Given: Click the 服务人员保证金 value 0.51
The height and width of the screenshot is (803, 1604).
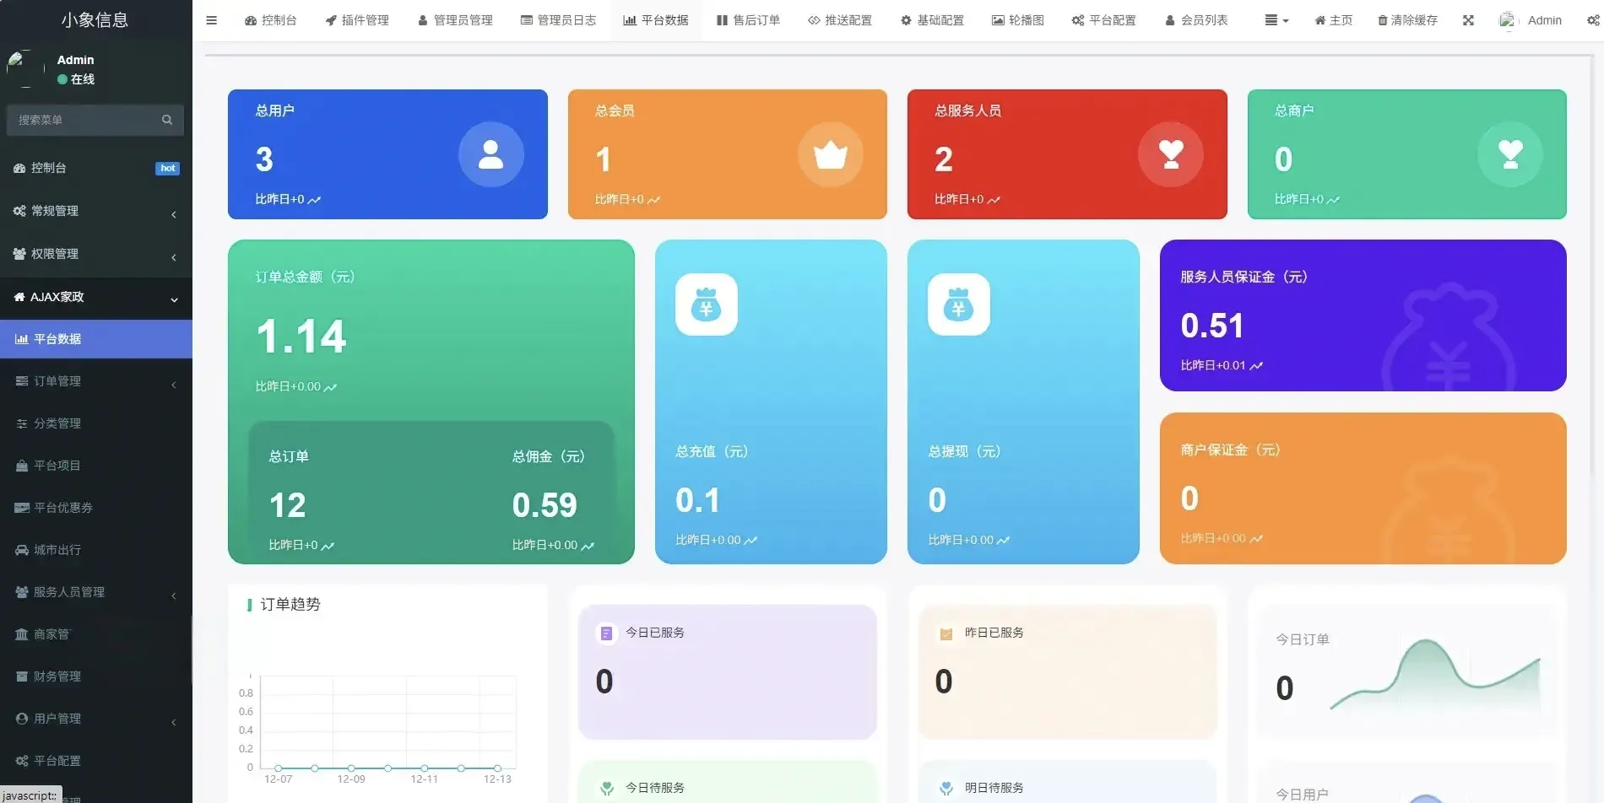Looking at the screenshot, I should click(x=1212, y=326).
